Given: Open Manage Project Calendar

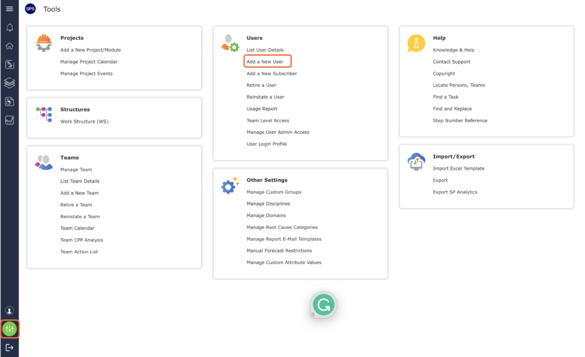Looking at the screenshot, I should (x=89, y=62).
